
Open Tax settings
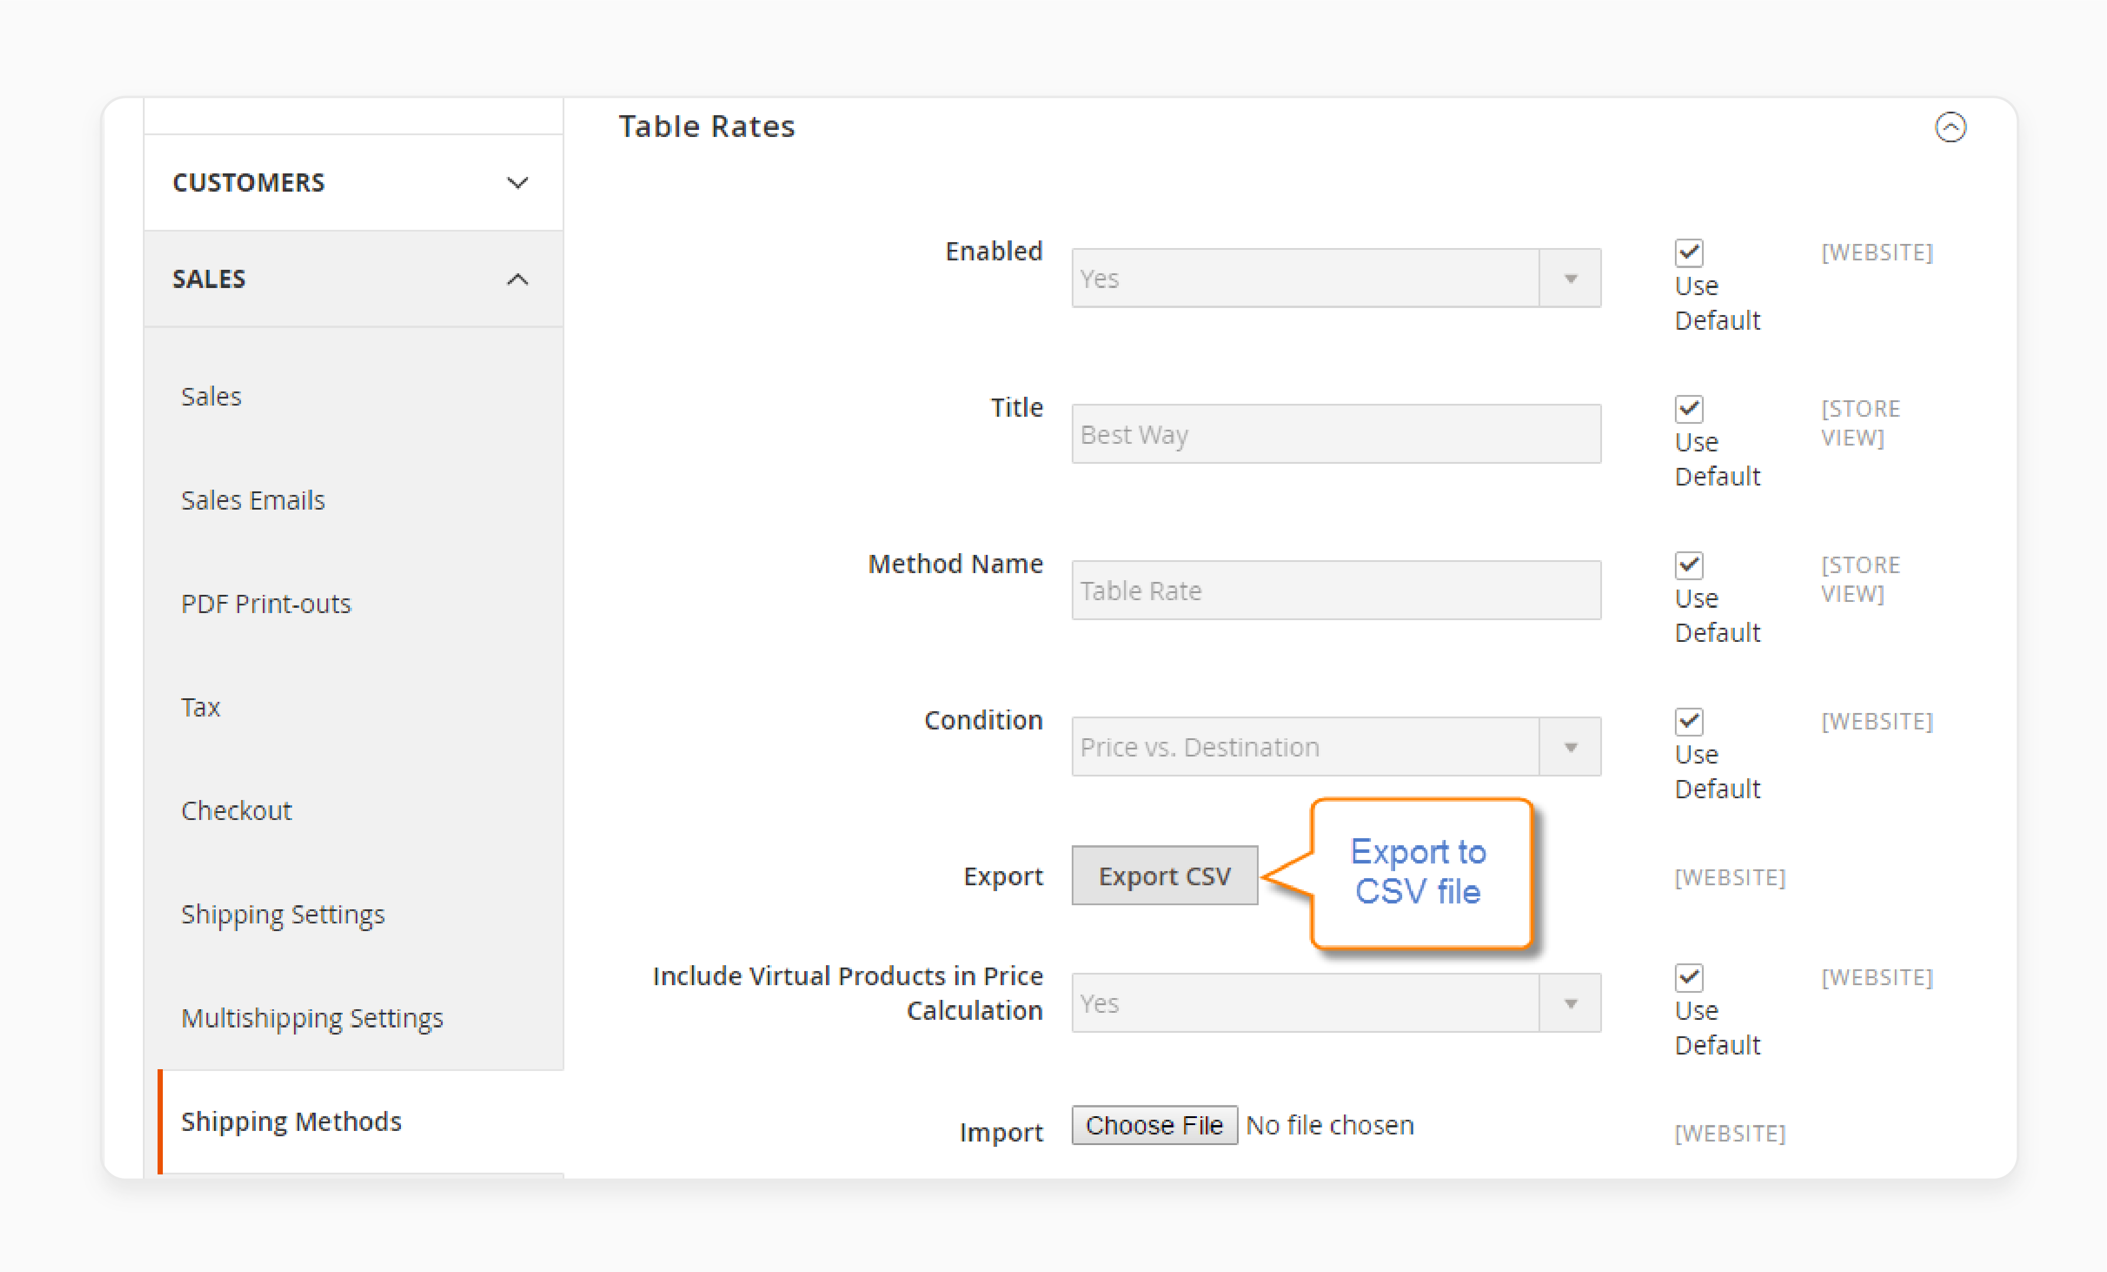coord(201,707)
